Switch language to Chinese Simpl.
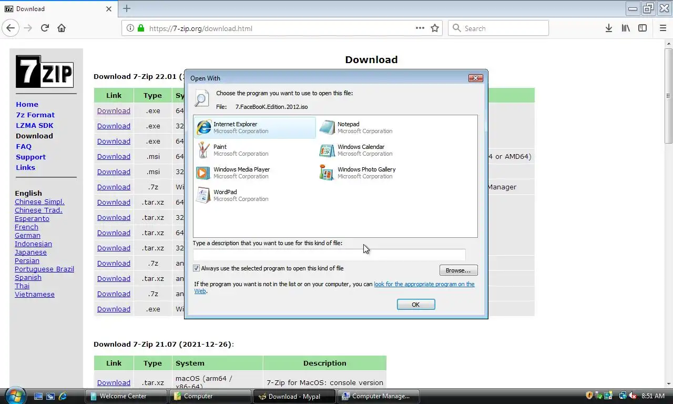 pos(39,201)
